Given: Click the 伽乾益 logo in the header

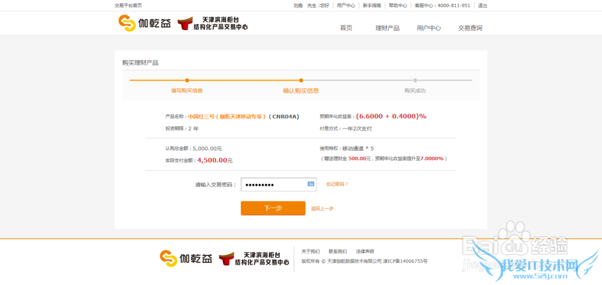Looking at the screenshot, I should coord(144,23).
